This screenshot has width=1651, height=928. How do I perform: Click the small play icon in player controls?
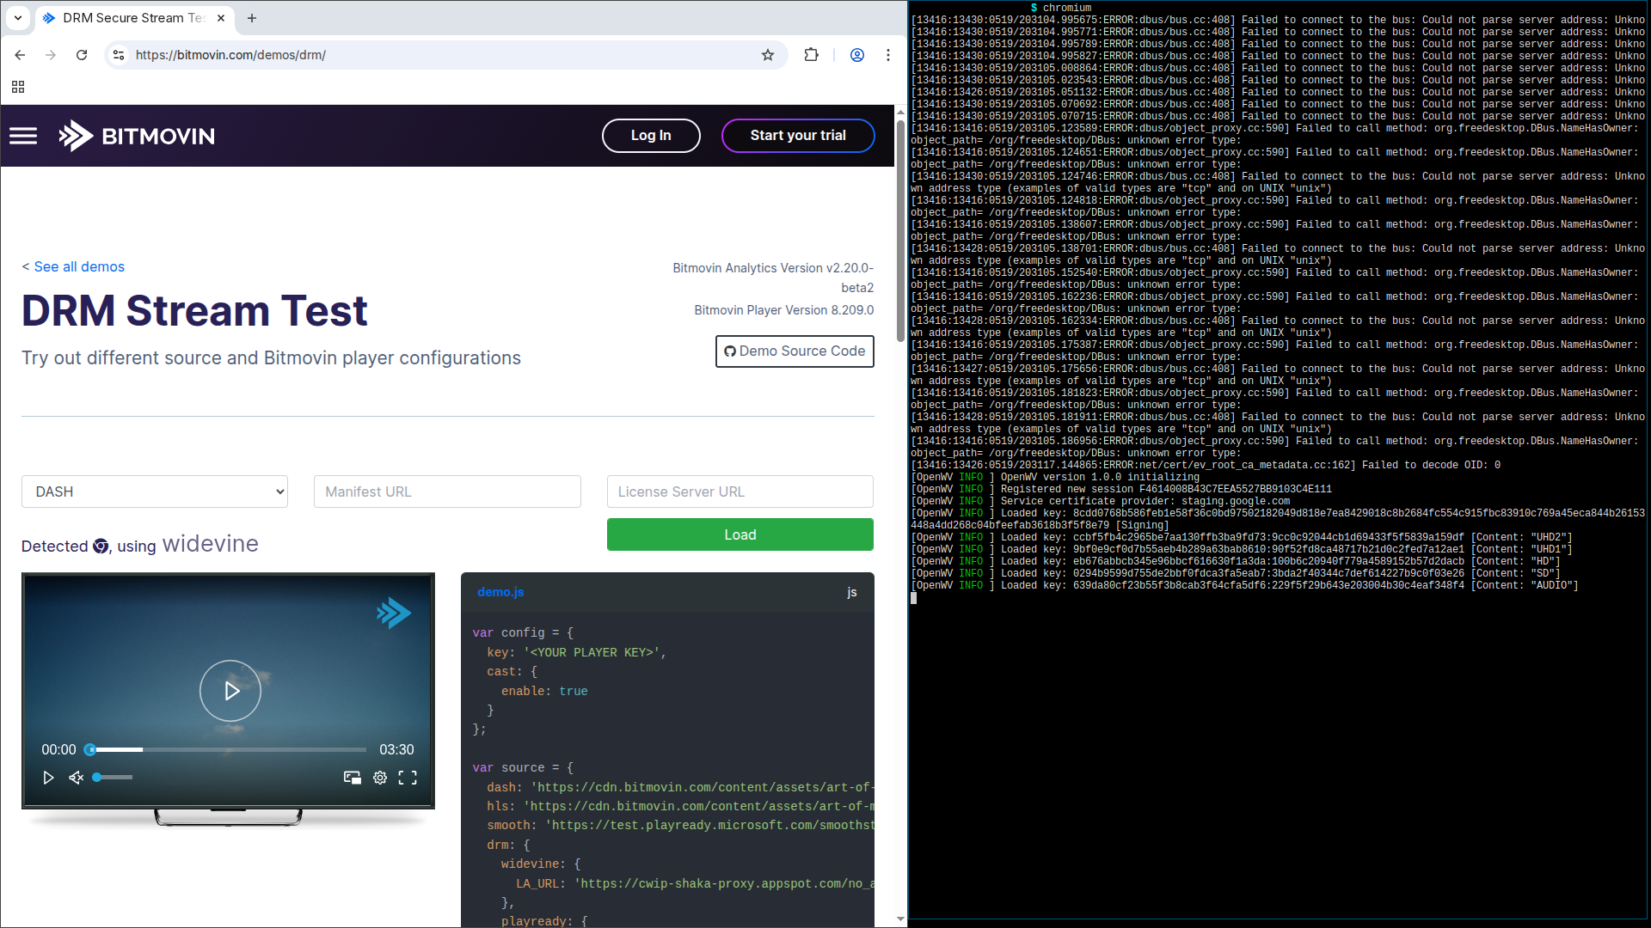pos(48,778)
